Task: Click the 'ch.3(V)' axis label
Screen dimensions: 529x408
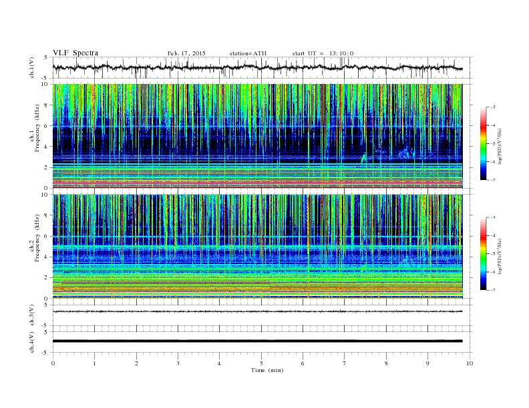Action: pos(32,315)
